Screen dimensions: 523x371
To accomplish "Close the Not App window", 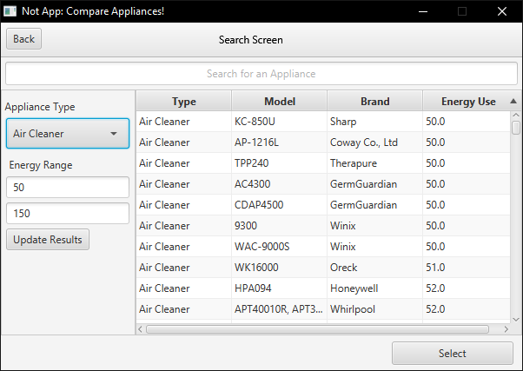I will click(x=502, y=11).
